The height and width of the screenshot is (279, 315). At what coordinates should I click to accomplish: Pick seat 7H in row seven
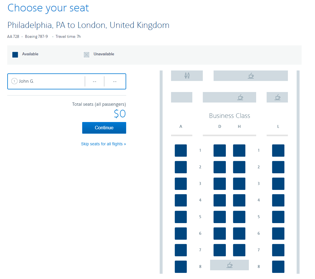click(239, 250)
